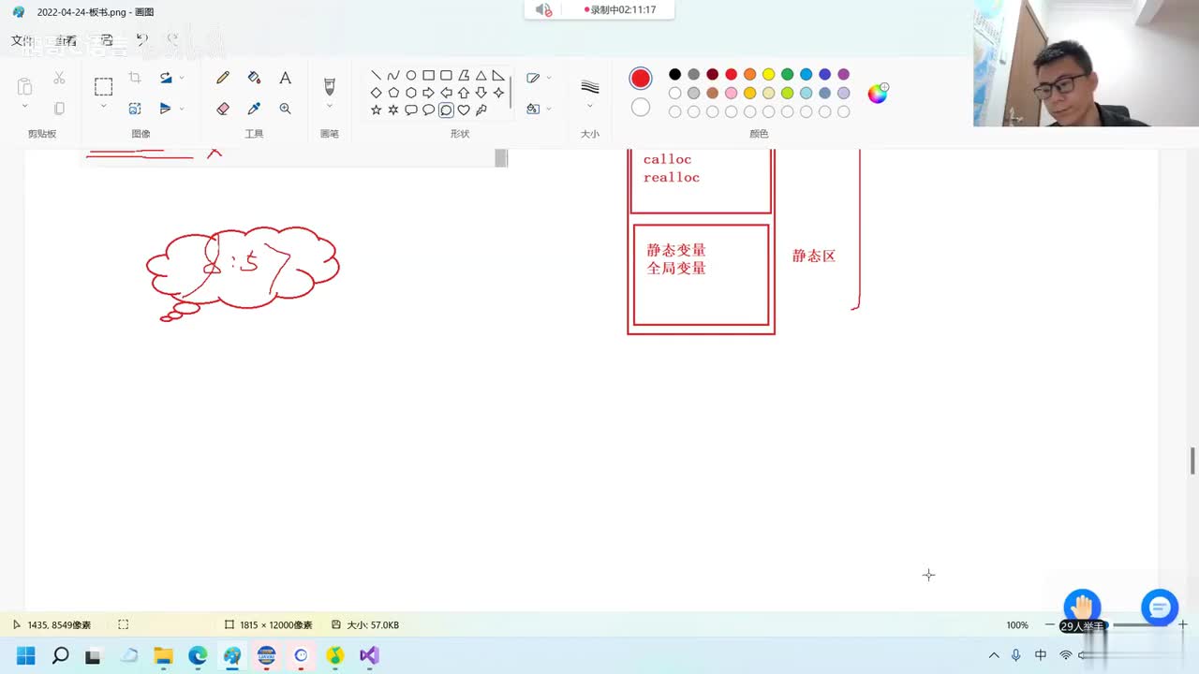Open File Explorer from taskbar
This screenshot has height=674, width=1199.
tap(163, 655)
